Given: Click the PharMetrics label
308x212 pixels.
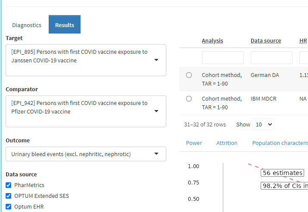Looking at the screenshot, I should pos(29,185).
